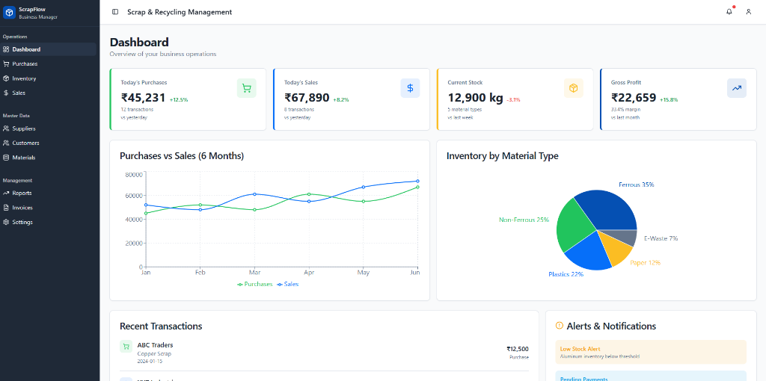Navigate to the Materials page
The image size is (766, 381).
coord(49,158)
